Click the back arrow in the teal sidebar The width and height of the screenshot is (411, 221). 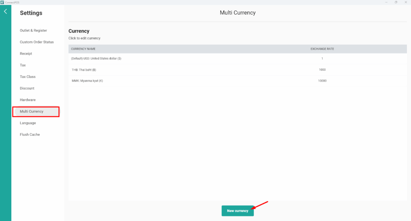(x=5, y=12)
